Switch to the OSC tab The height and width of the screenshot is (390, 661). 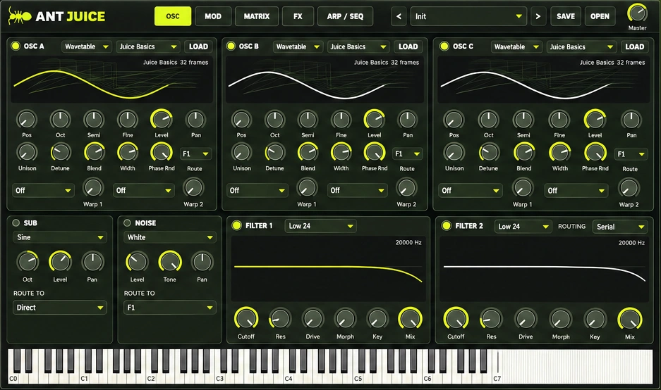pos(173,16)
